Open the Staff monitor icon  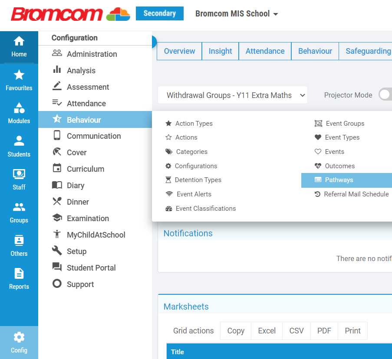point(19,174)
